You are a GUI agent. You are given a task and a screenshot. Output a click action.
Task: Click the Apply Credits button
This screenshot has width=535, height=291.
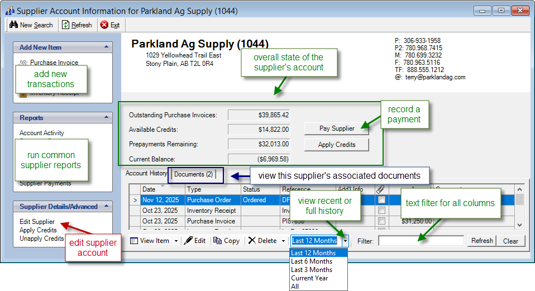pyautogui.click(x=336, y=145)
